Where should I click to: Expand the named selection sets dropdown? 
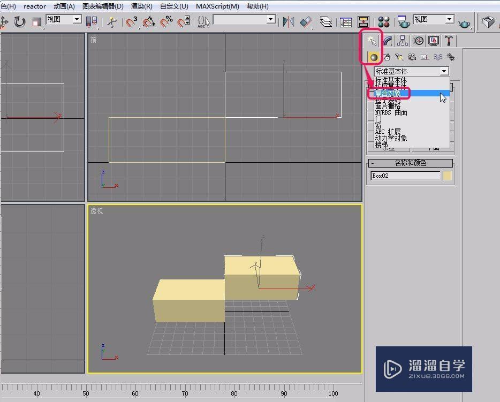(271, 20)
